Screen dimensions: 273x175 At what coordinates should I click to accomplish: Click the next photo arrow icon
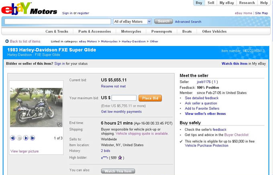(33, 138)
